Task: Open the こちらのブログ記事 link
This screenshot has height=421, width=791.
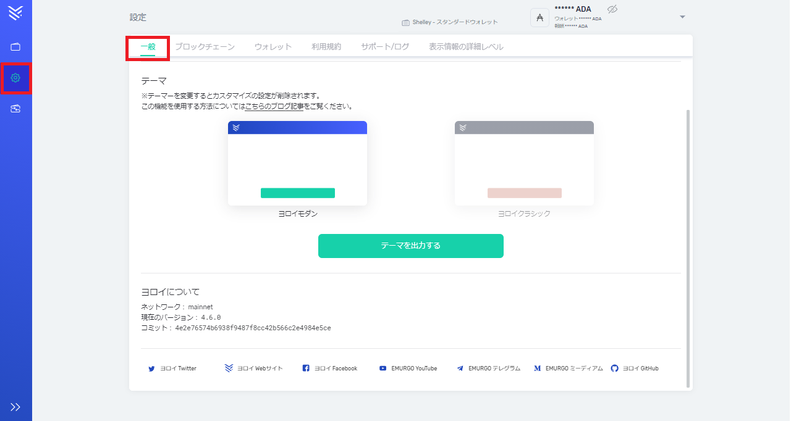Action: pyautogui.click(x=274, y=106)
